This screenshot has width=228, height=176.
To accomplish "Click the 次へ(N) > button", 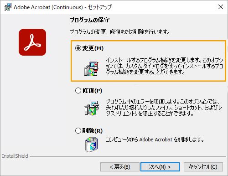I will (x=160, y=167).
